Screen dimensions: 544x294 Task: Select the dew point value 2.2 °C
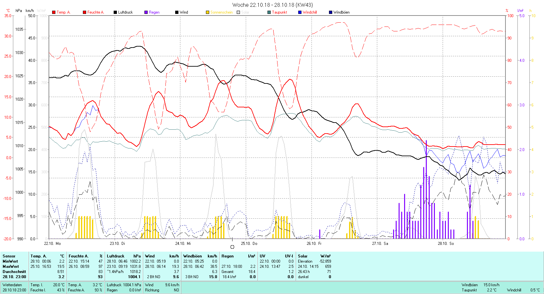tap(492, 290)
